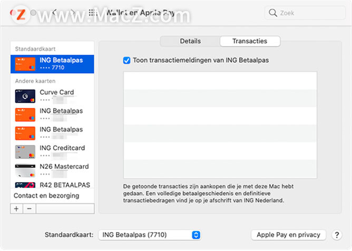
Task: Click the N26 Mastercard card image
Action: pos(25,170)
